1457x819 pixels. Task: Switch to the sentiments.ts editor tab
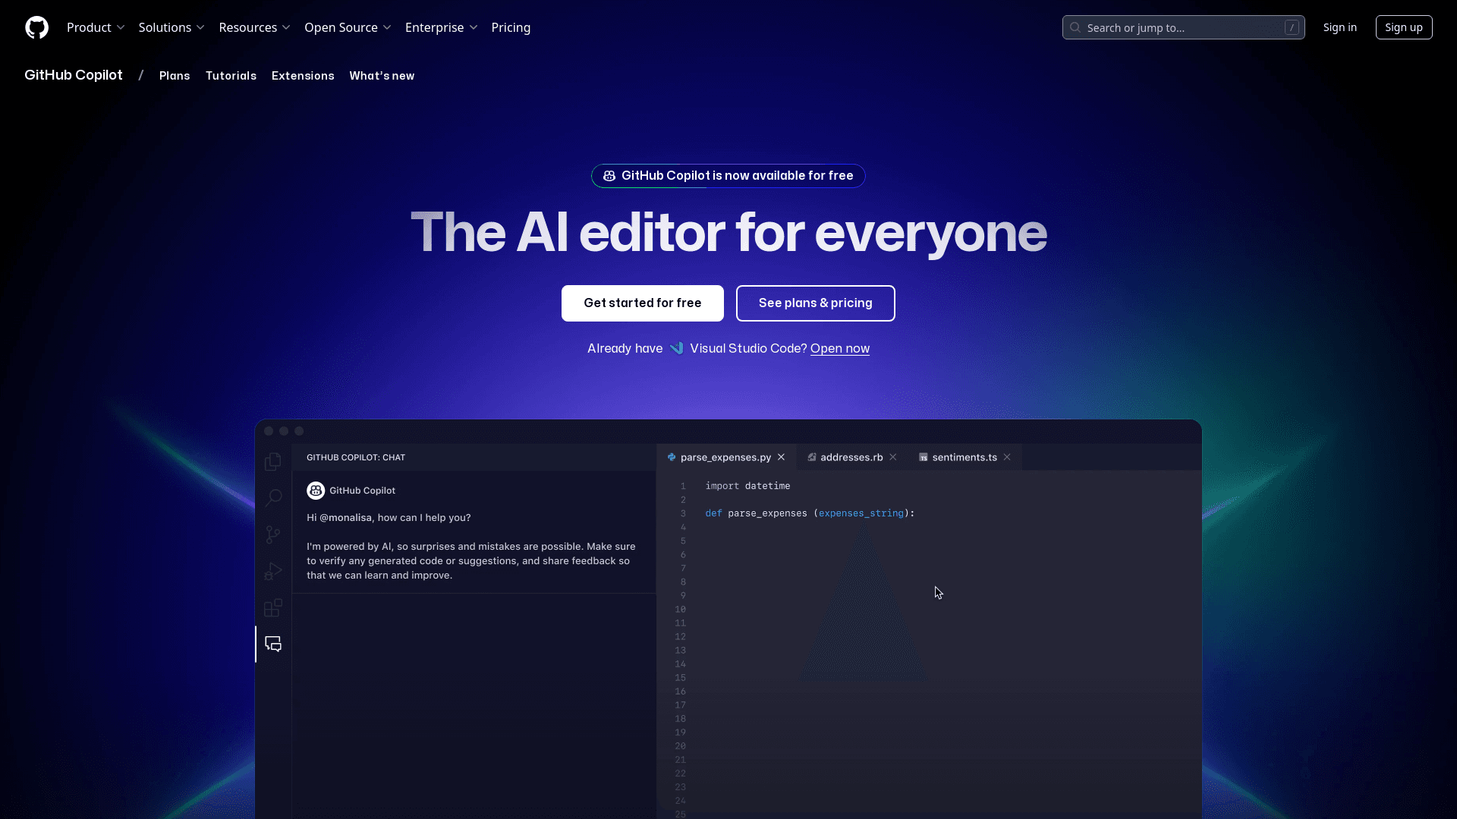965,457
